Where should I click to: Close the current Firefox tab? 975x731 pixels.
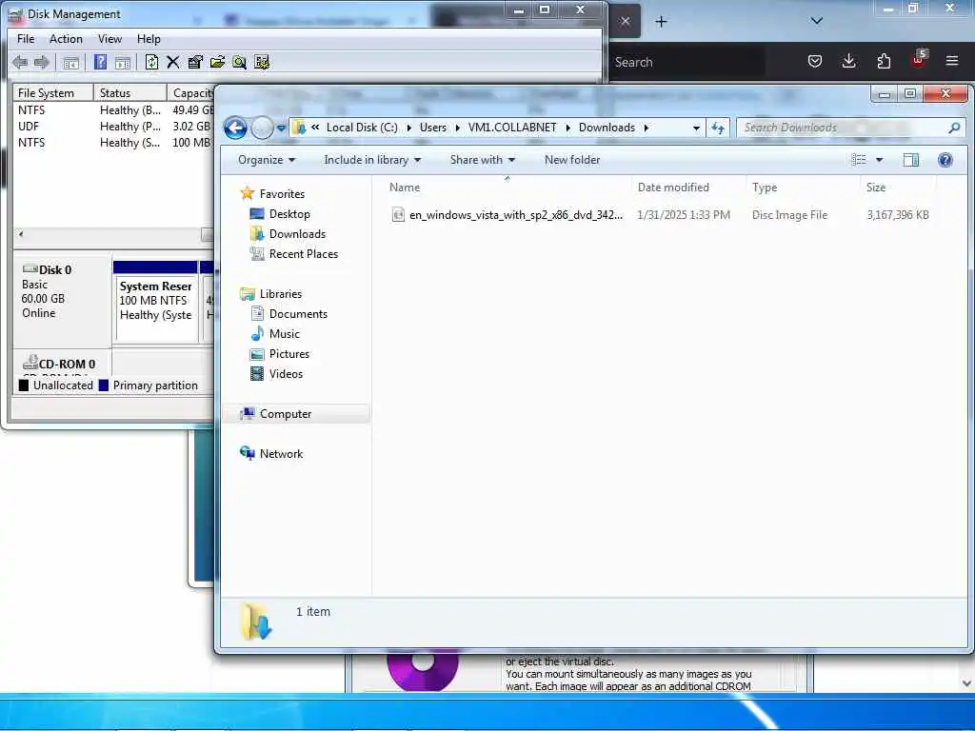coord(626,21)
